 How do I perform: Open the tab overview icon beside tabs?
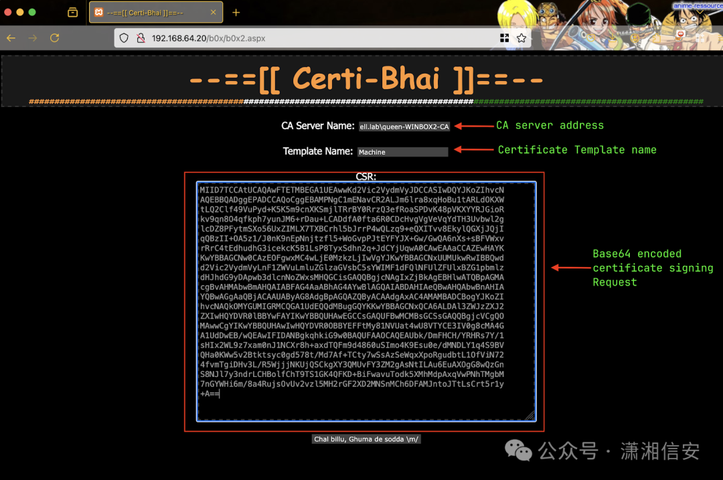[72, 13]
